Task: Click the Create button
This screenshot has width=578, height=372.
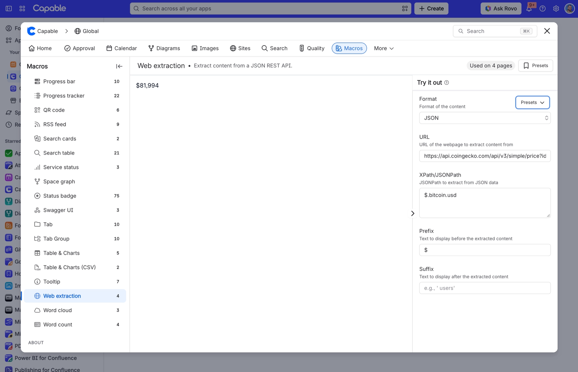Action: [431, 9]
